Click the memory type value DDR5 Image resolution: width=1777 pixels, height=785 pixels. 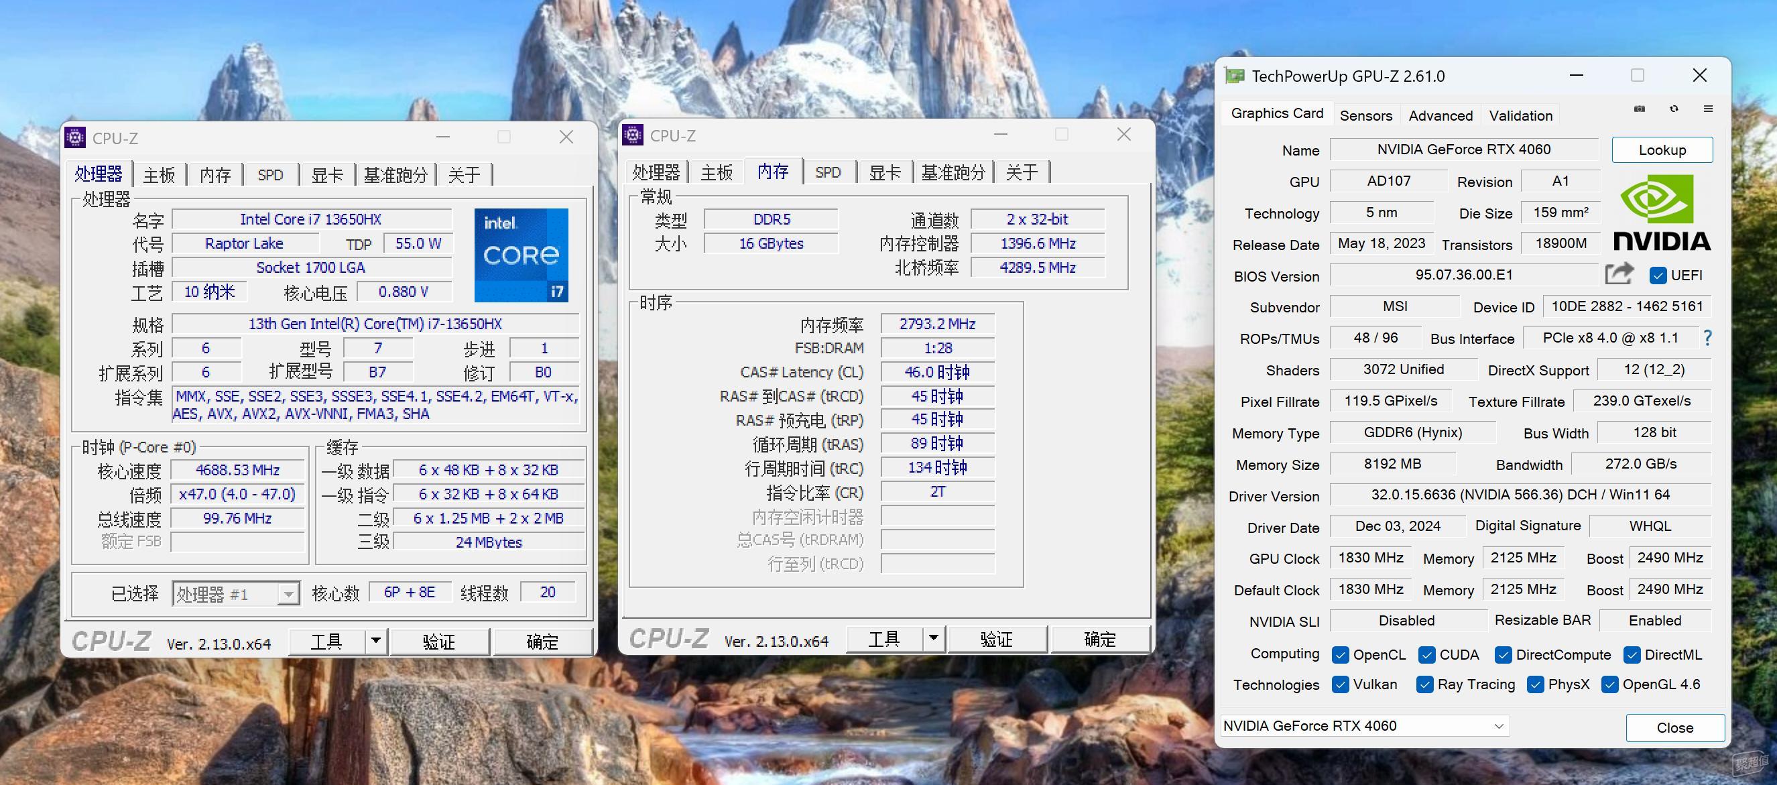[x=772, y=219]
